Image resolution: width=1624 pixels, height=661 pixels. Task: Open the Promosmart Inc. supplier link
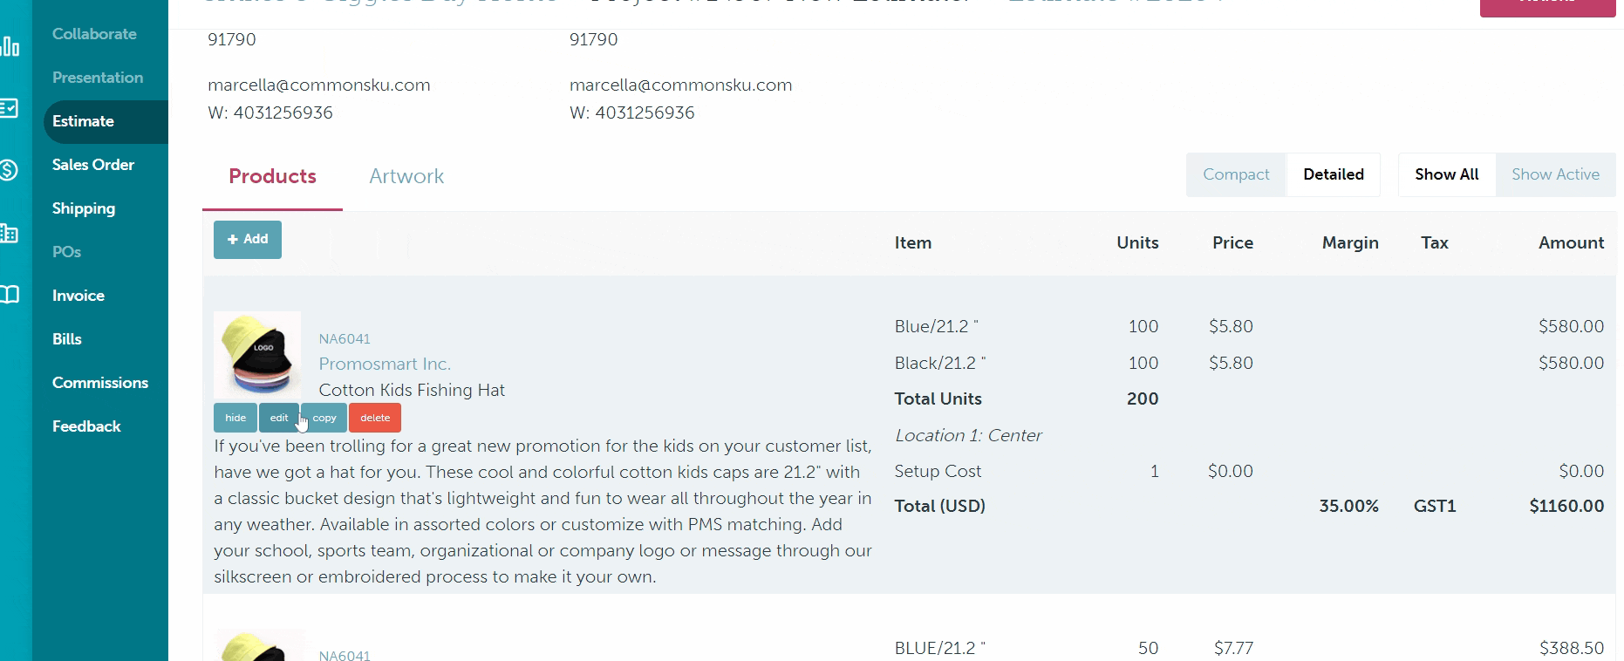(385, 364)
